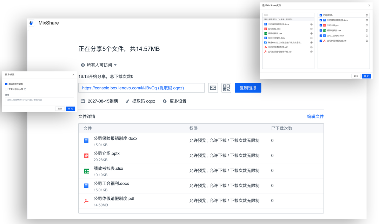
Task: Remove 绩效考核表.xlsx from selected list
Action: pos(367,30)
